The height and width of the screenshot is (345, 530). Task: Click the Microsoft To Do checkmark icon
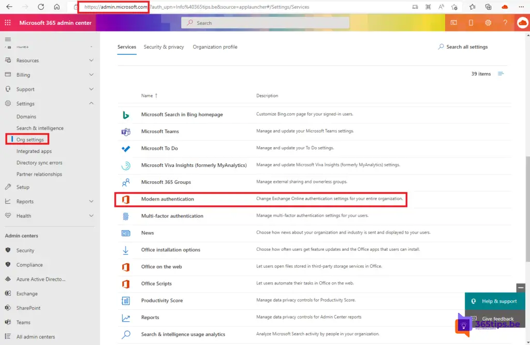(126, 149)
